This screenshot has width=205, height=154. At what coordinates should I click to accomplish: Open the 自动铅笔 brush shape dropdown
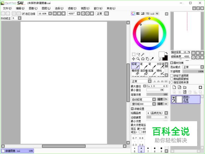click(154, 99)
